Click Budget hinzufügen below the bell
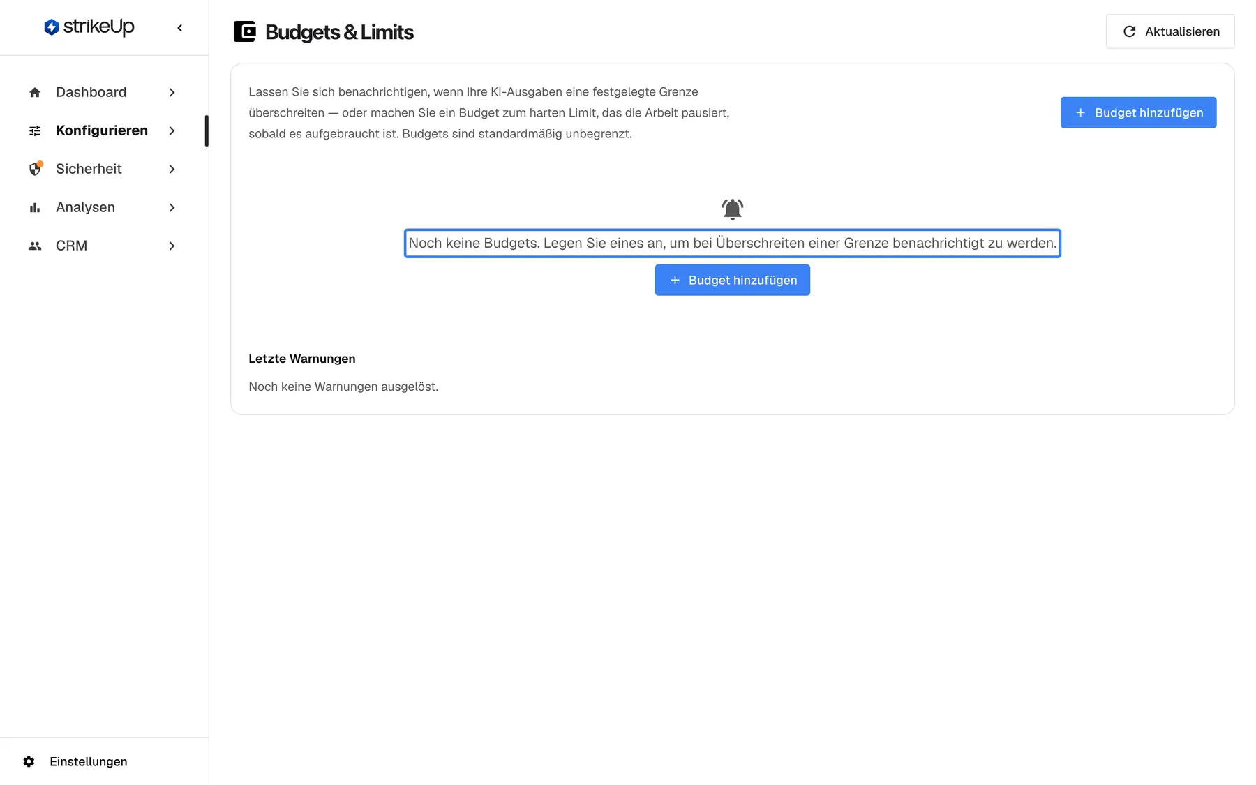The height and width of the screenshot is (785, 1256). coord(732,280)
